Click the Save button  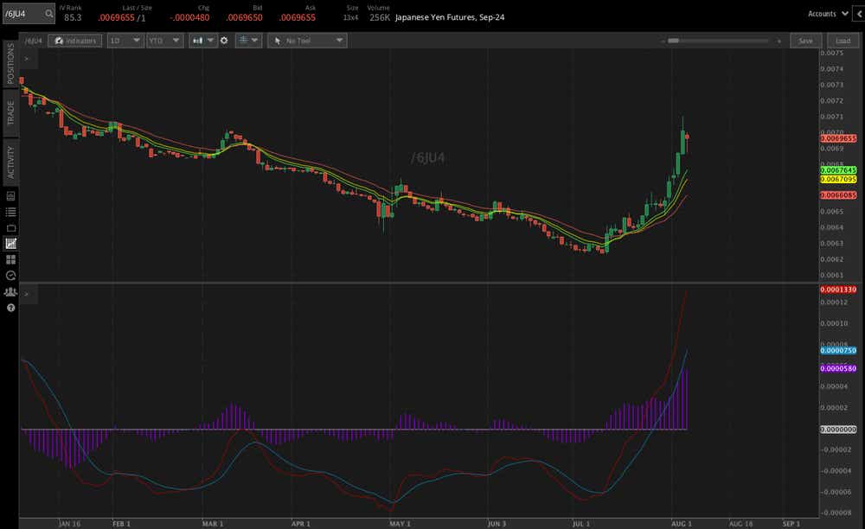pyautogui.click(x=805, y=41)
